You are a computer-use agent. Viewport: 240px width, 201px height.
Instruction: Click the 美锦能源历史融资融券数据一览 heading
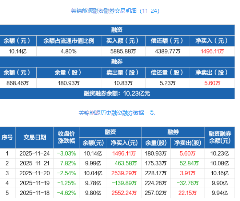tap(117, 113)
